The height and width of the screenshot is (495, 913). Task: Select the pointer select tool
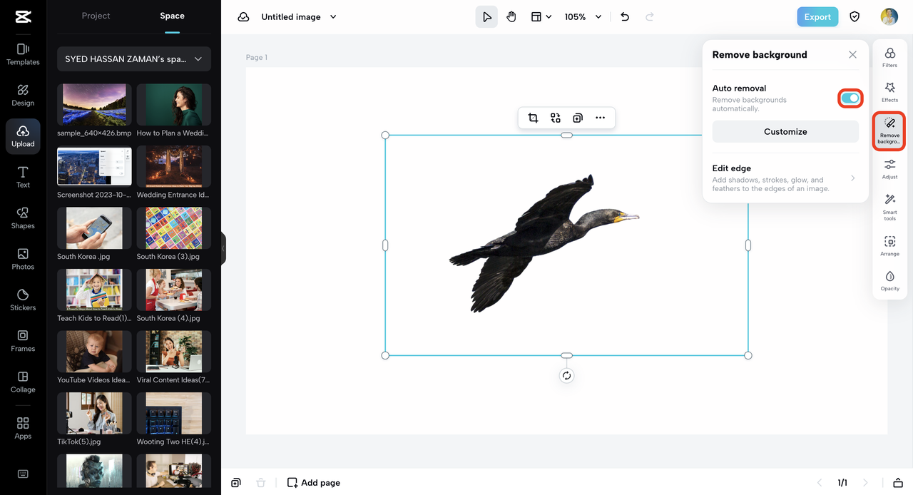point(486,16)
